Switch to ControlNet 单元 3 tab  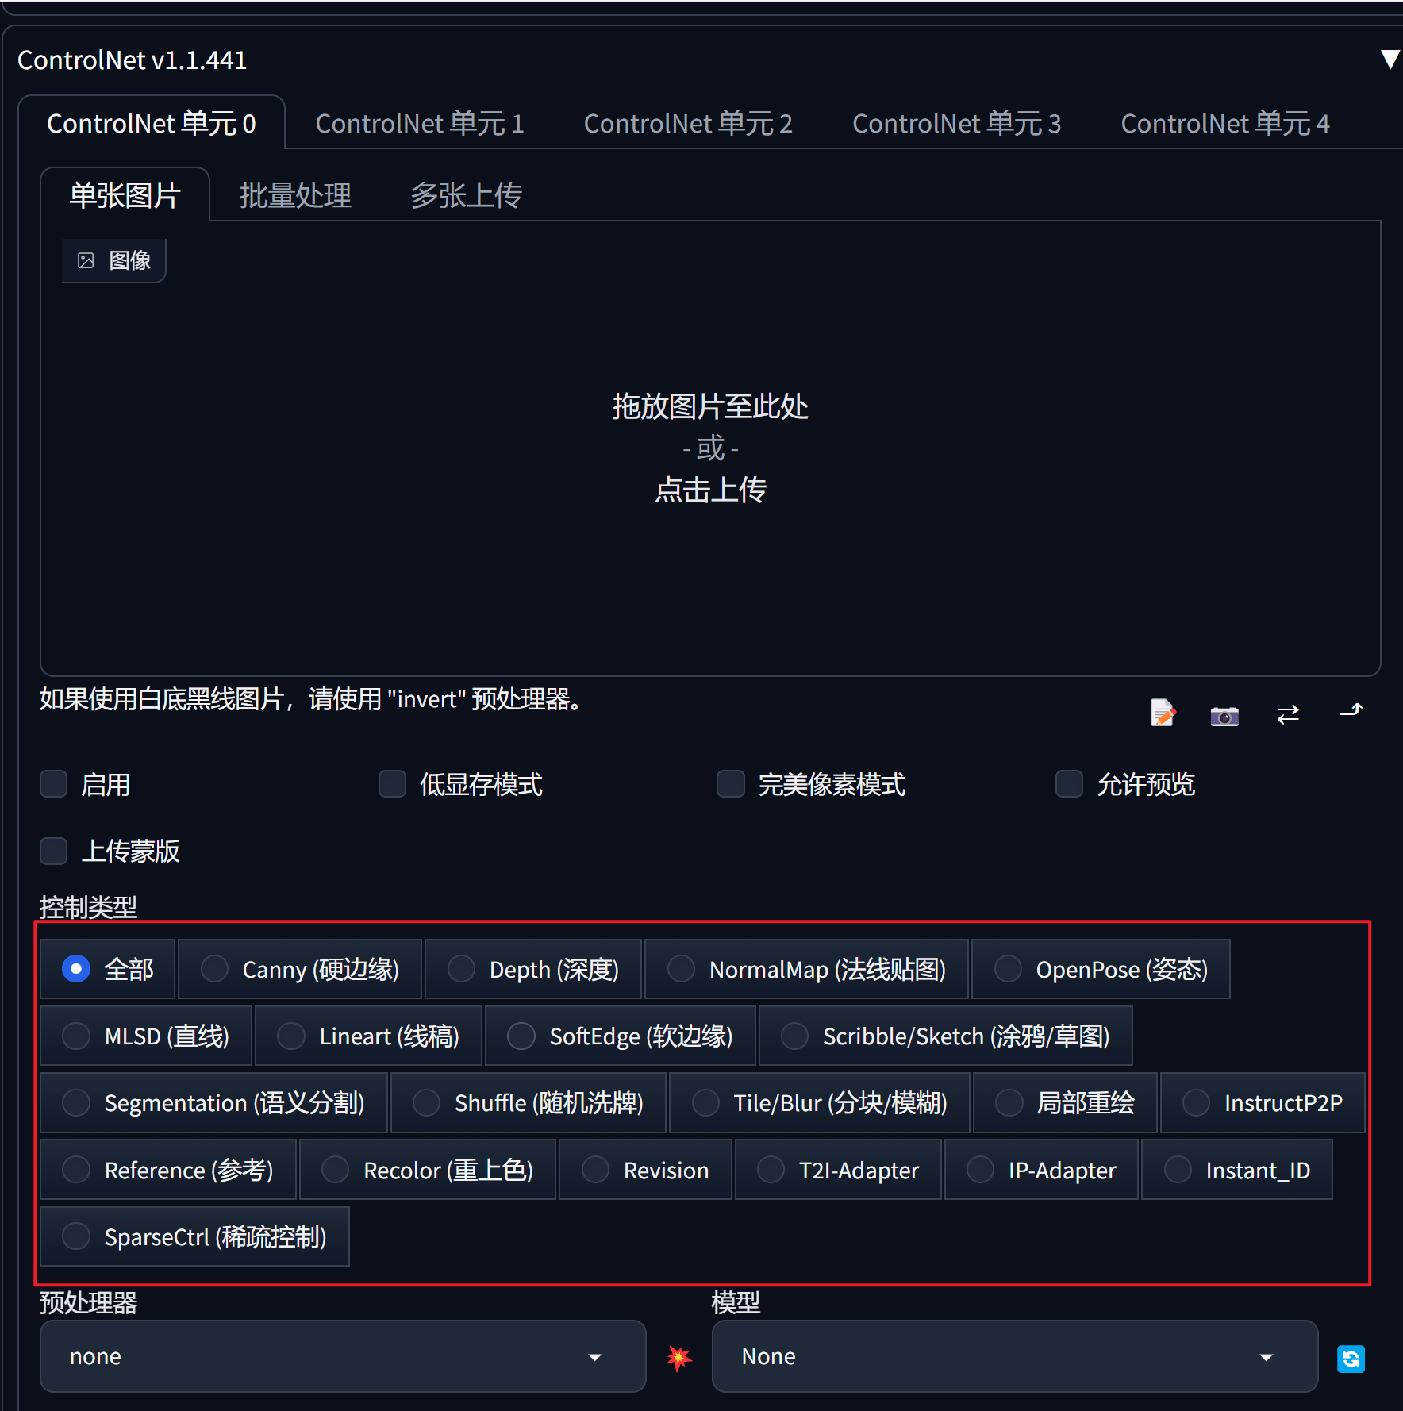[956, 123]
